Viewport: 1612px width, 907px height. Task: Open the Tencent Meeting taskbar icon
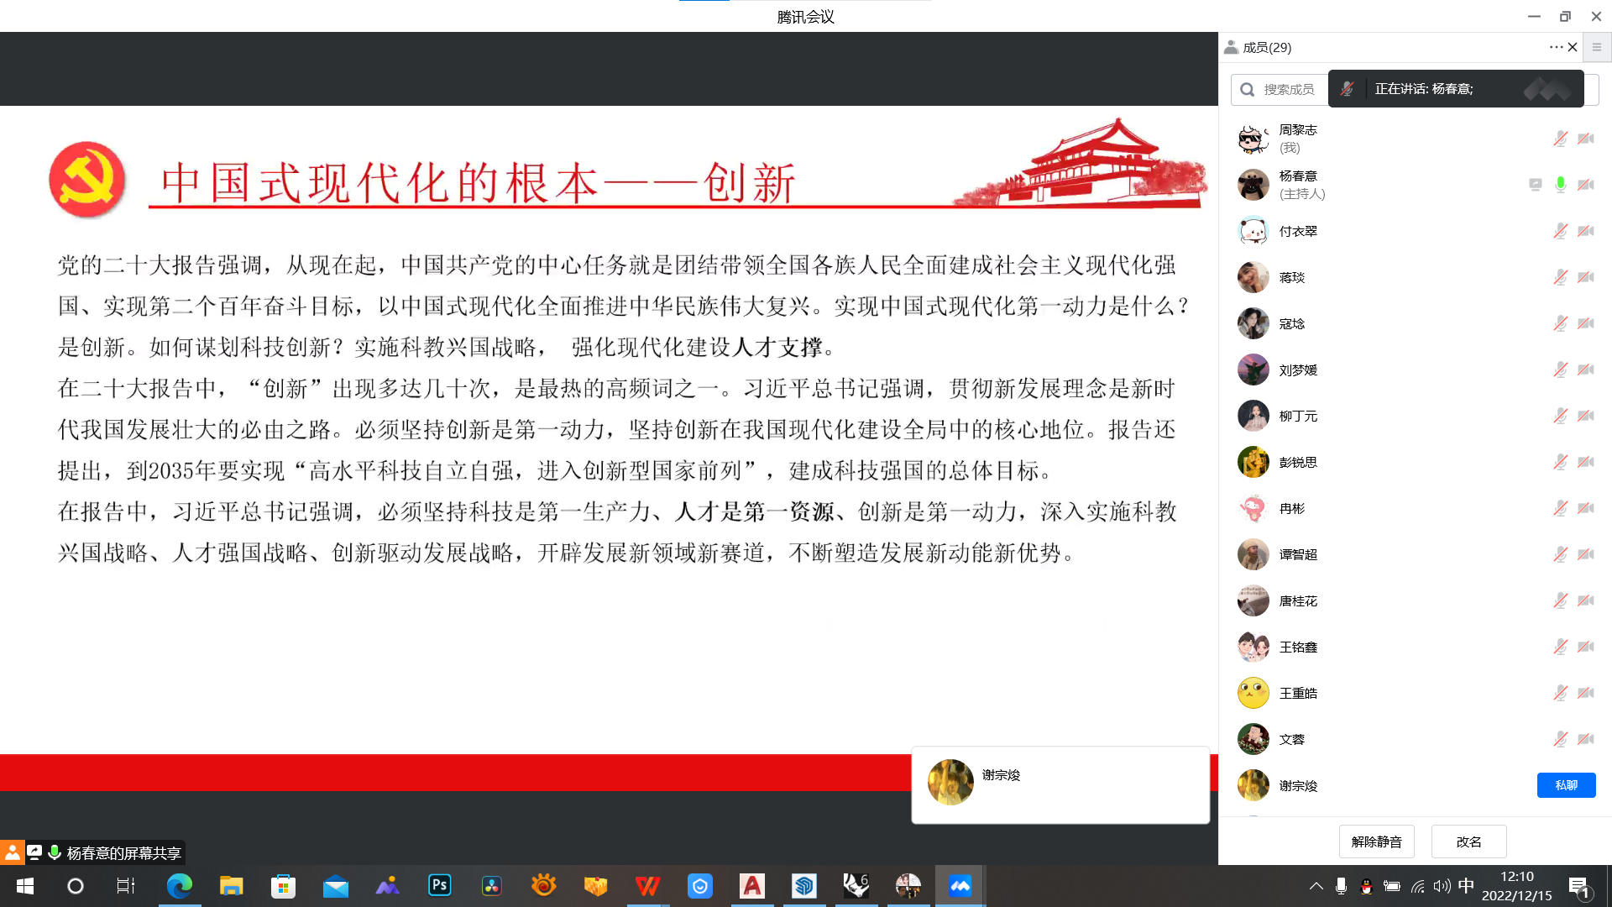(x=960, y=885)
